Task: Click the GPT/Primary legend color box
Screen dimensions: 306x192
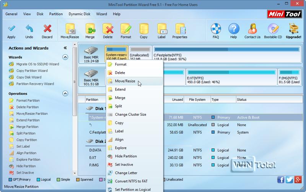Action: pos(10,179)
